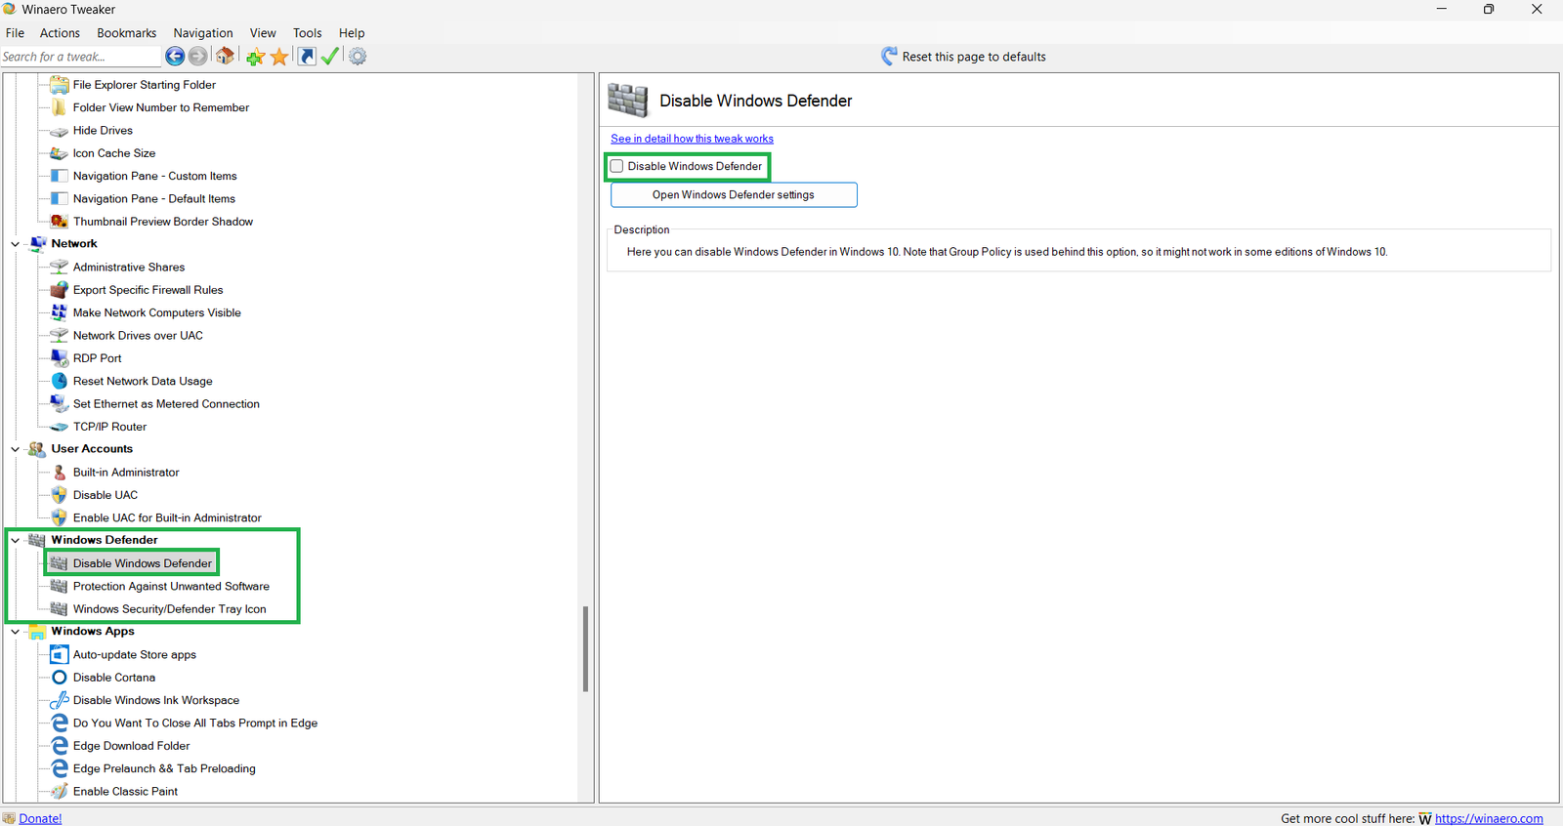Open the Bookmarks menu
Screen dimensions: 1563x826
[126, 32]
